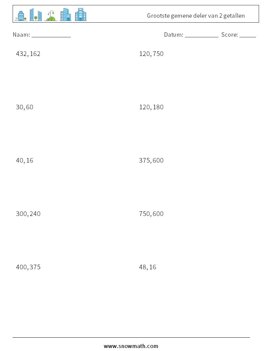264x351 pixels.
Task: Click the problem 120, 180
Action: [x=151, y=107]
